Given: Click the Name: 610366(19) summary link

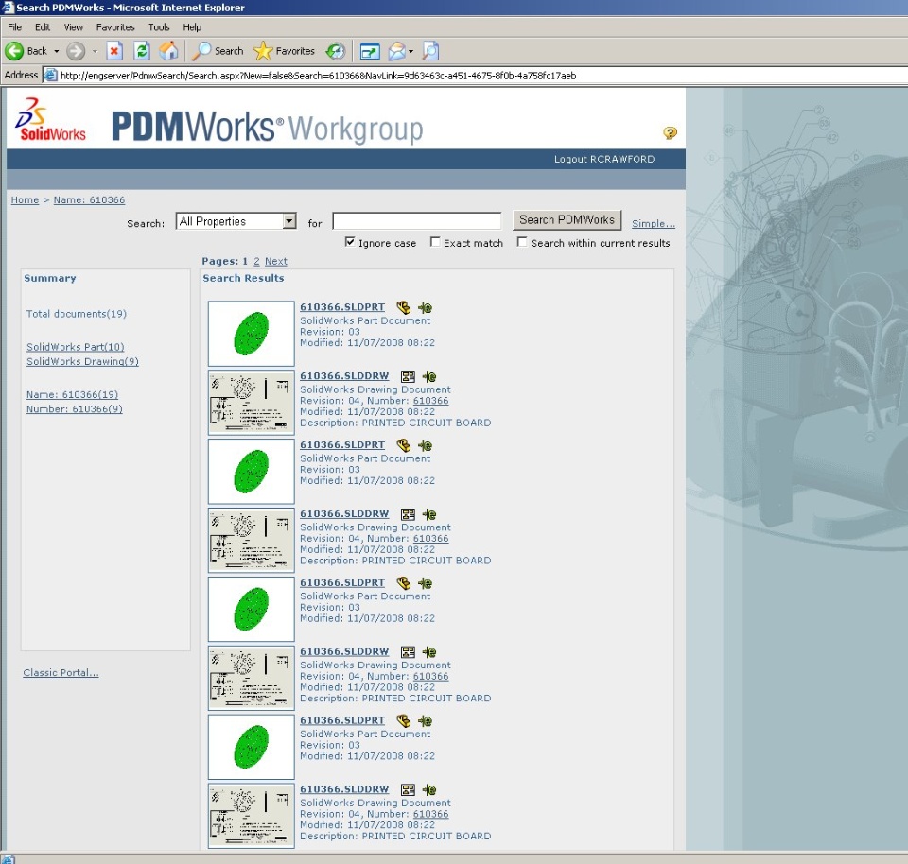Looking at the screenshot, I should 73,395.
